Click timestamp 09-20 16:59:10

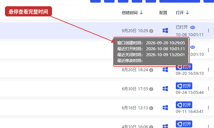(x=190, y=74)
